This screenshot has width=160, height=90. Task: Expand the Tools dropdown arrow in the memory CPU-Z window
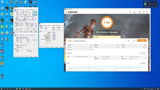(x=54, y=47)
